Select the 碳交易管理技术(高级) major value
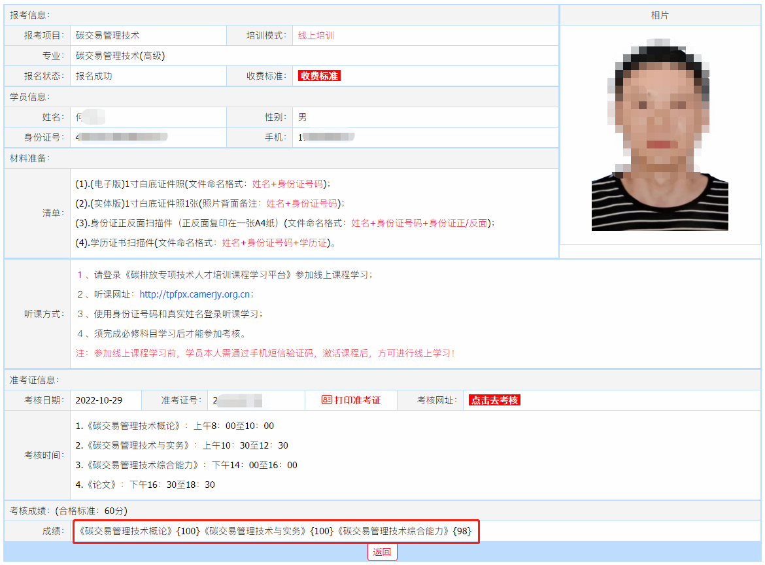 (x=120, y=56)
